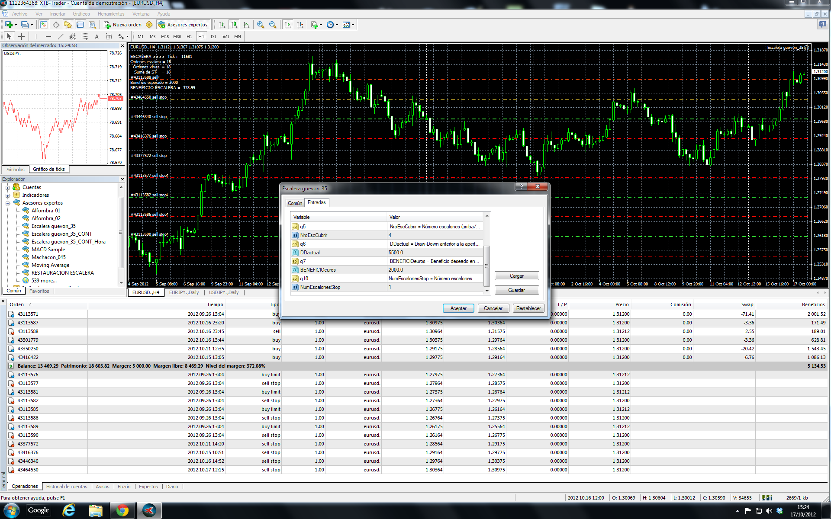Select the crosshair cursor tool
The width and height of the screenshot is (831, 519).
pos(21,36)
